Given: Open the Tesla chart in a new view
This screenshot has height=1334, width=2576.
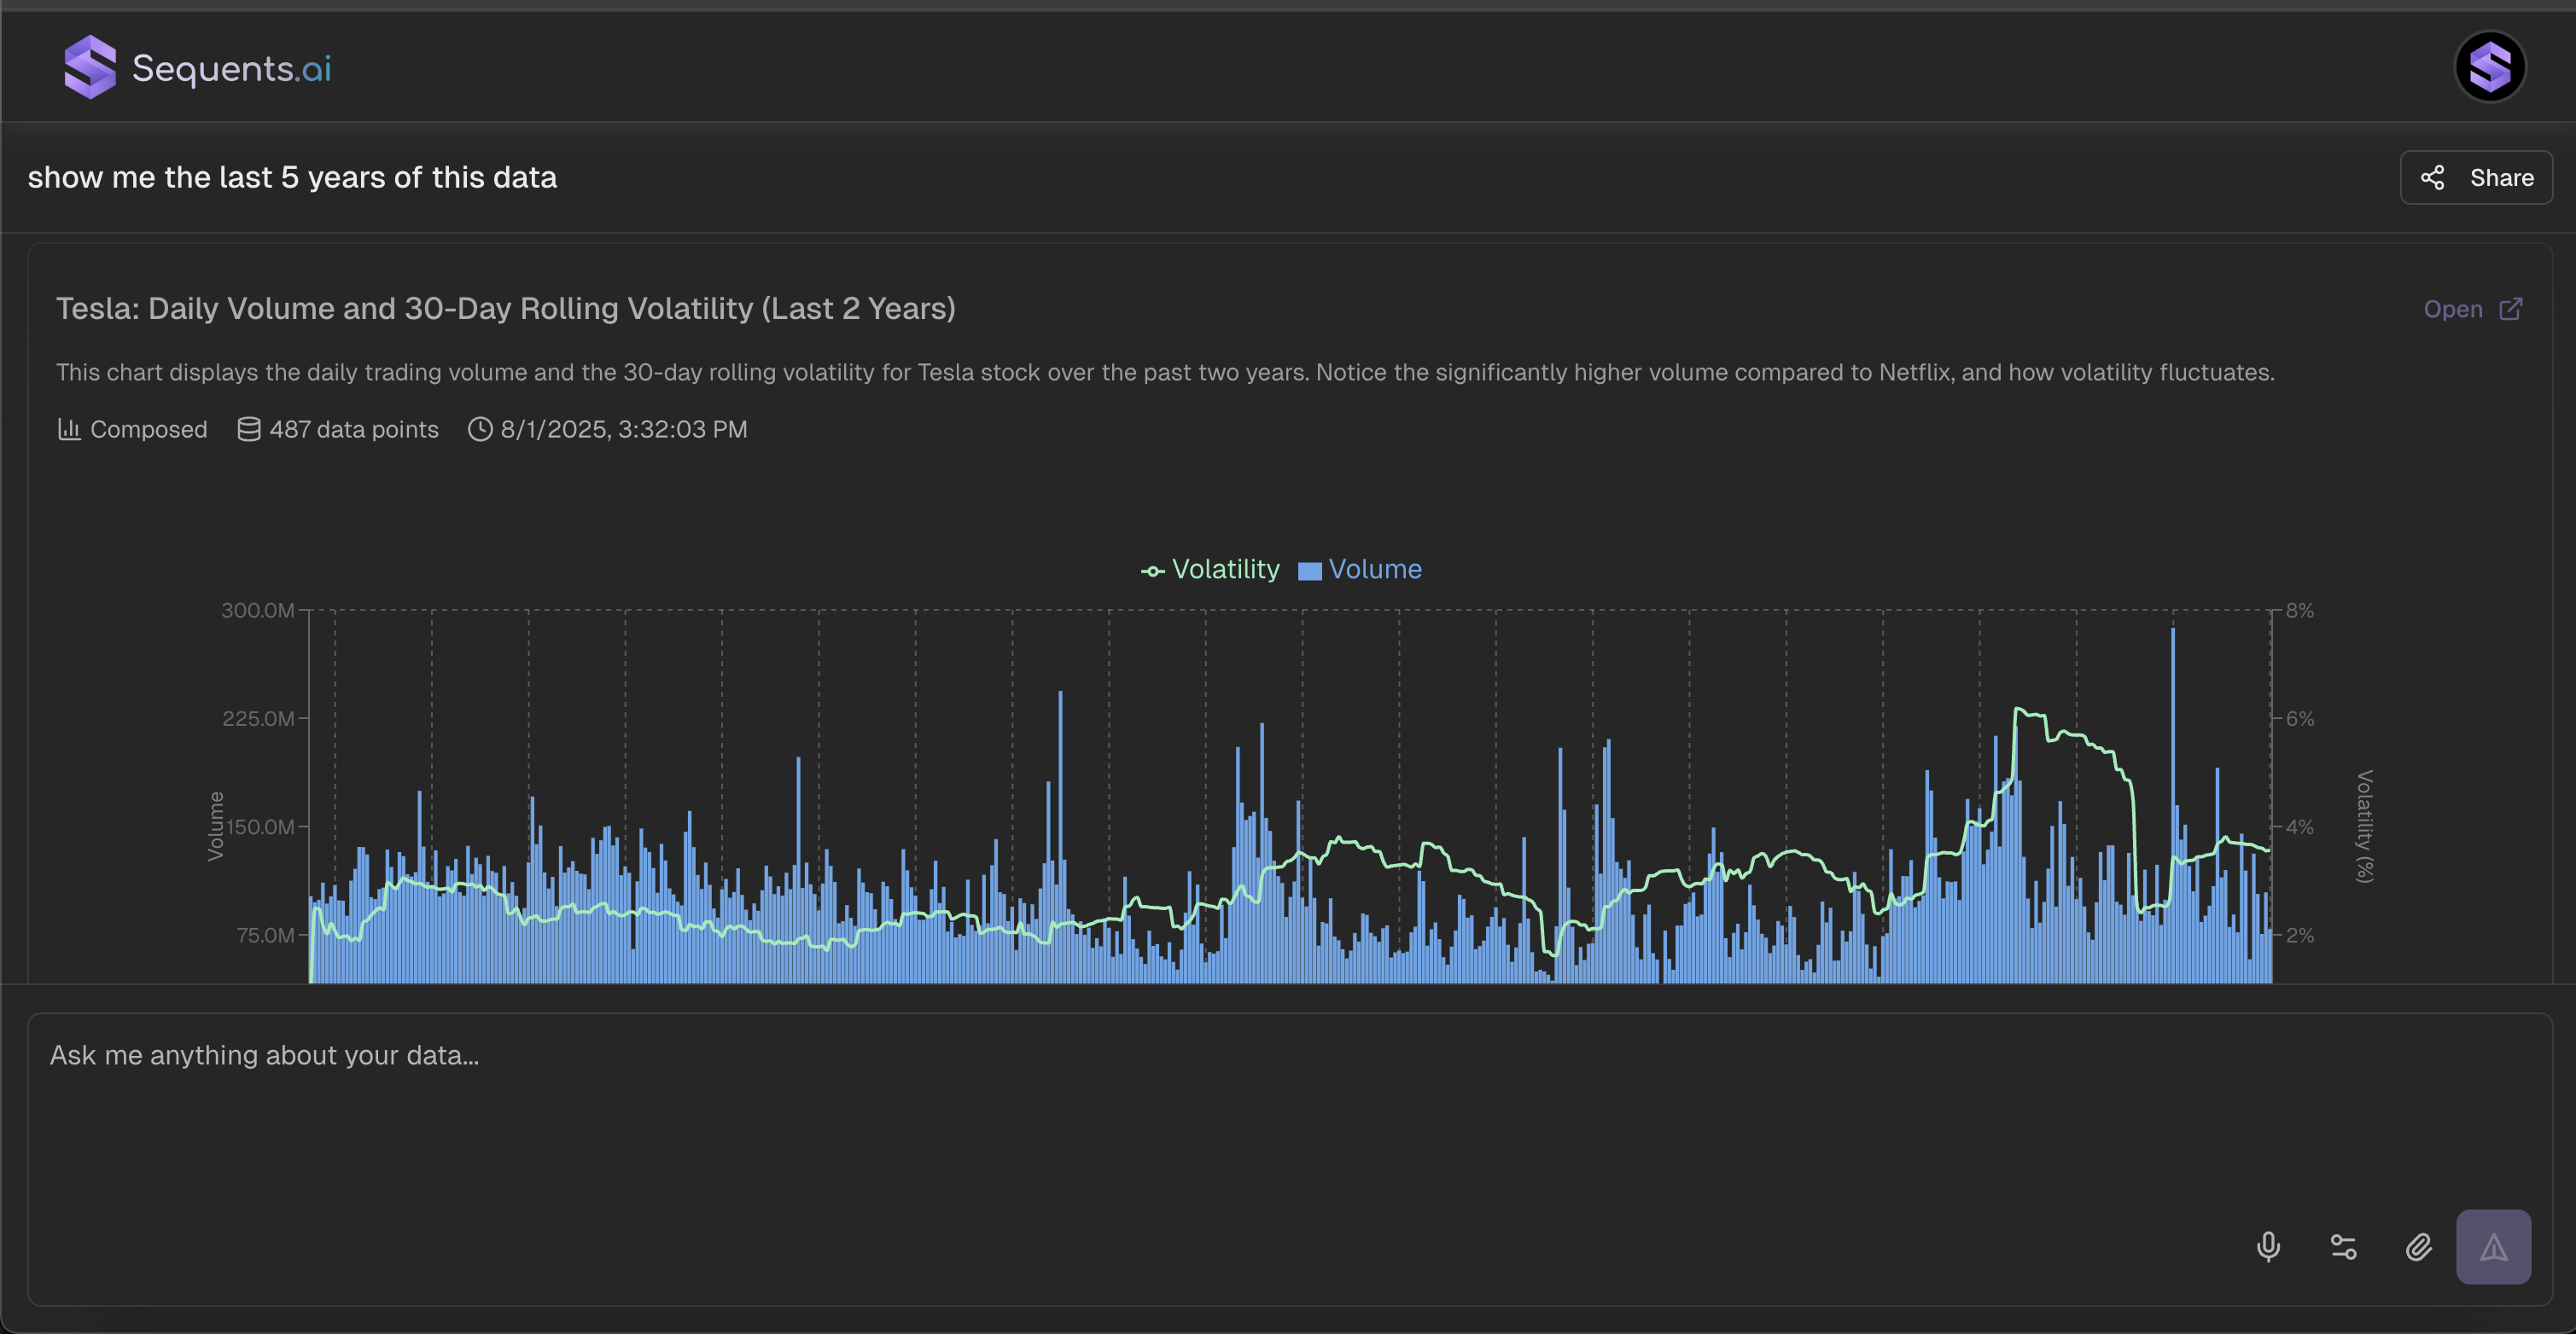Looking at the screenshot, I should pos(2472,309).
